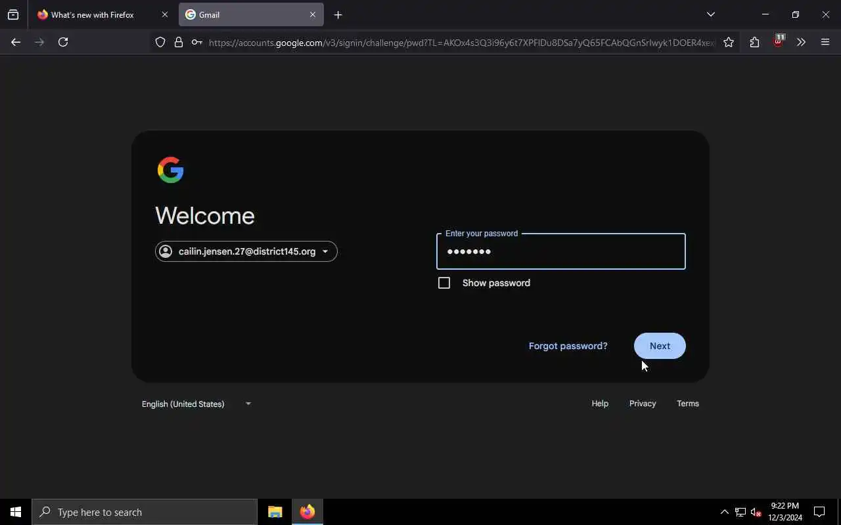The image size is (841, 525).
Task: Click the Google logo
Action: point(171,170)
